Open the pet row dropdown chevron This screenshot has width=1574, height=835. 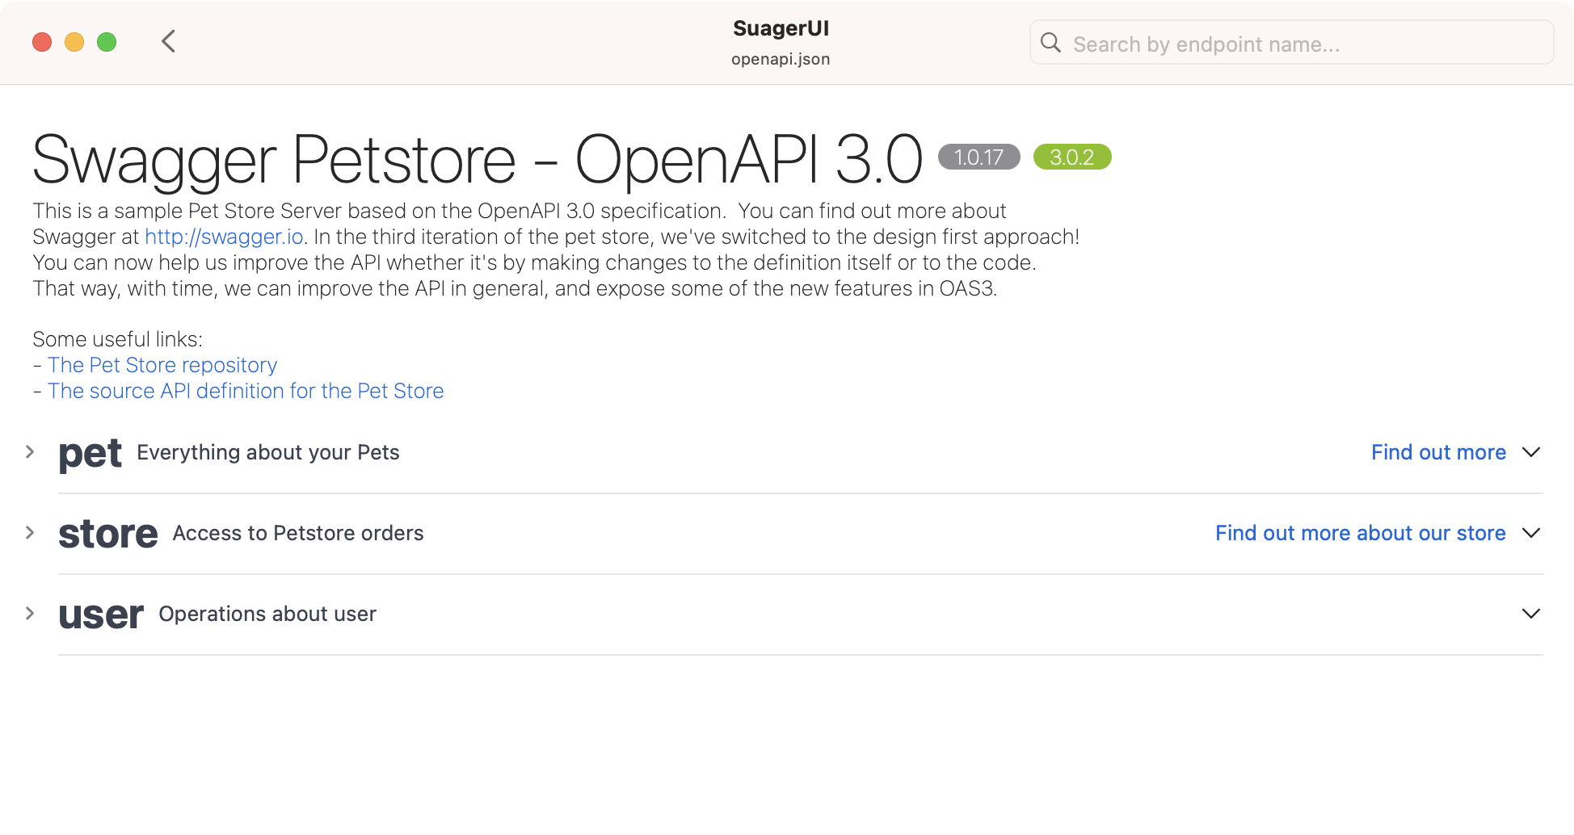pyautogui.click(x=1530, y=452)
